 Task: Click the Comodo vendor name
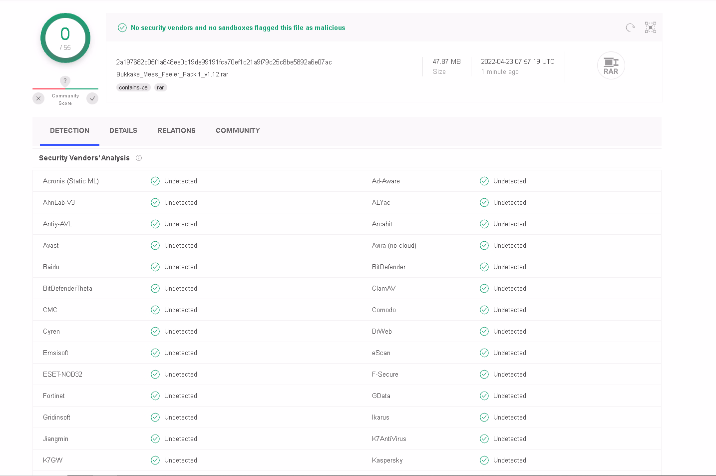(384, 310)
